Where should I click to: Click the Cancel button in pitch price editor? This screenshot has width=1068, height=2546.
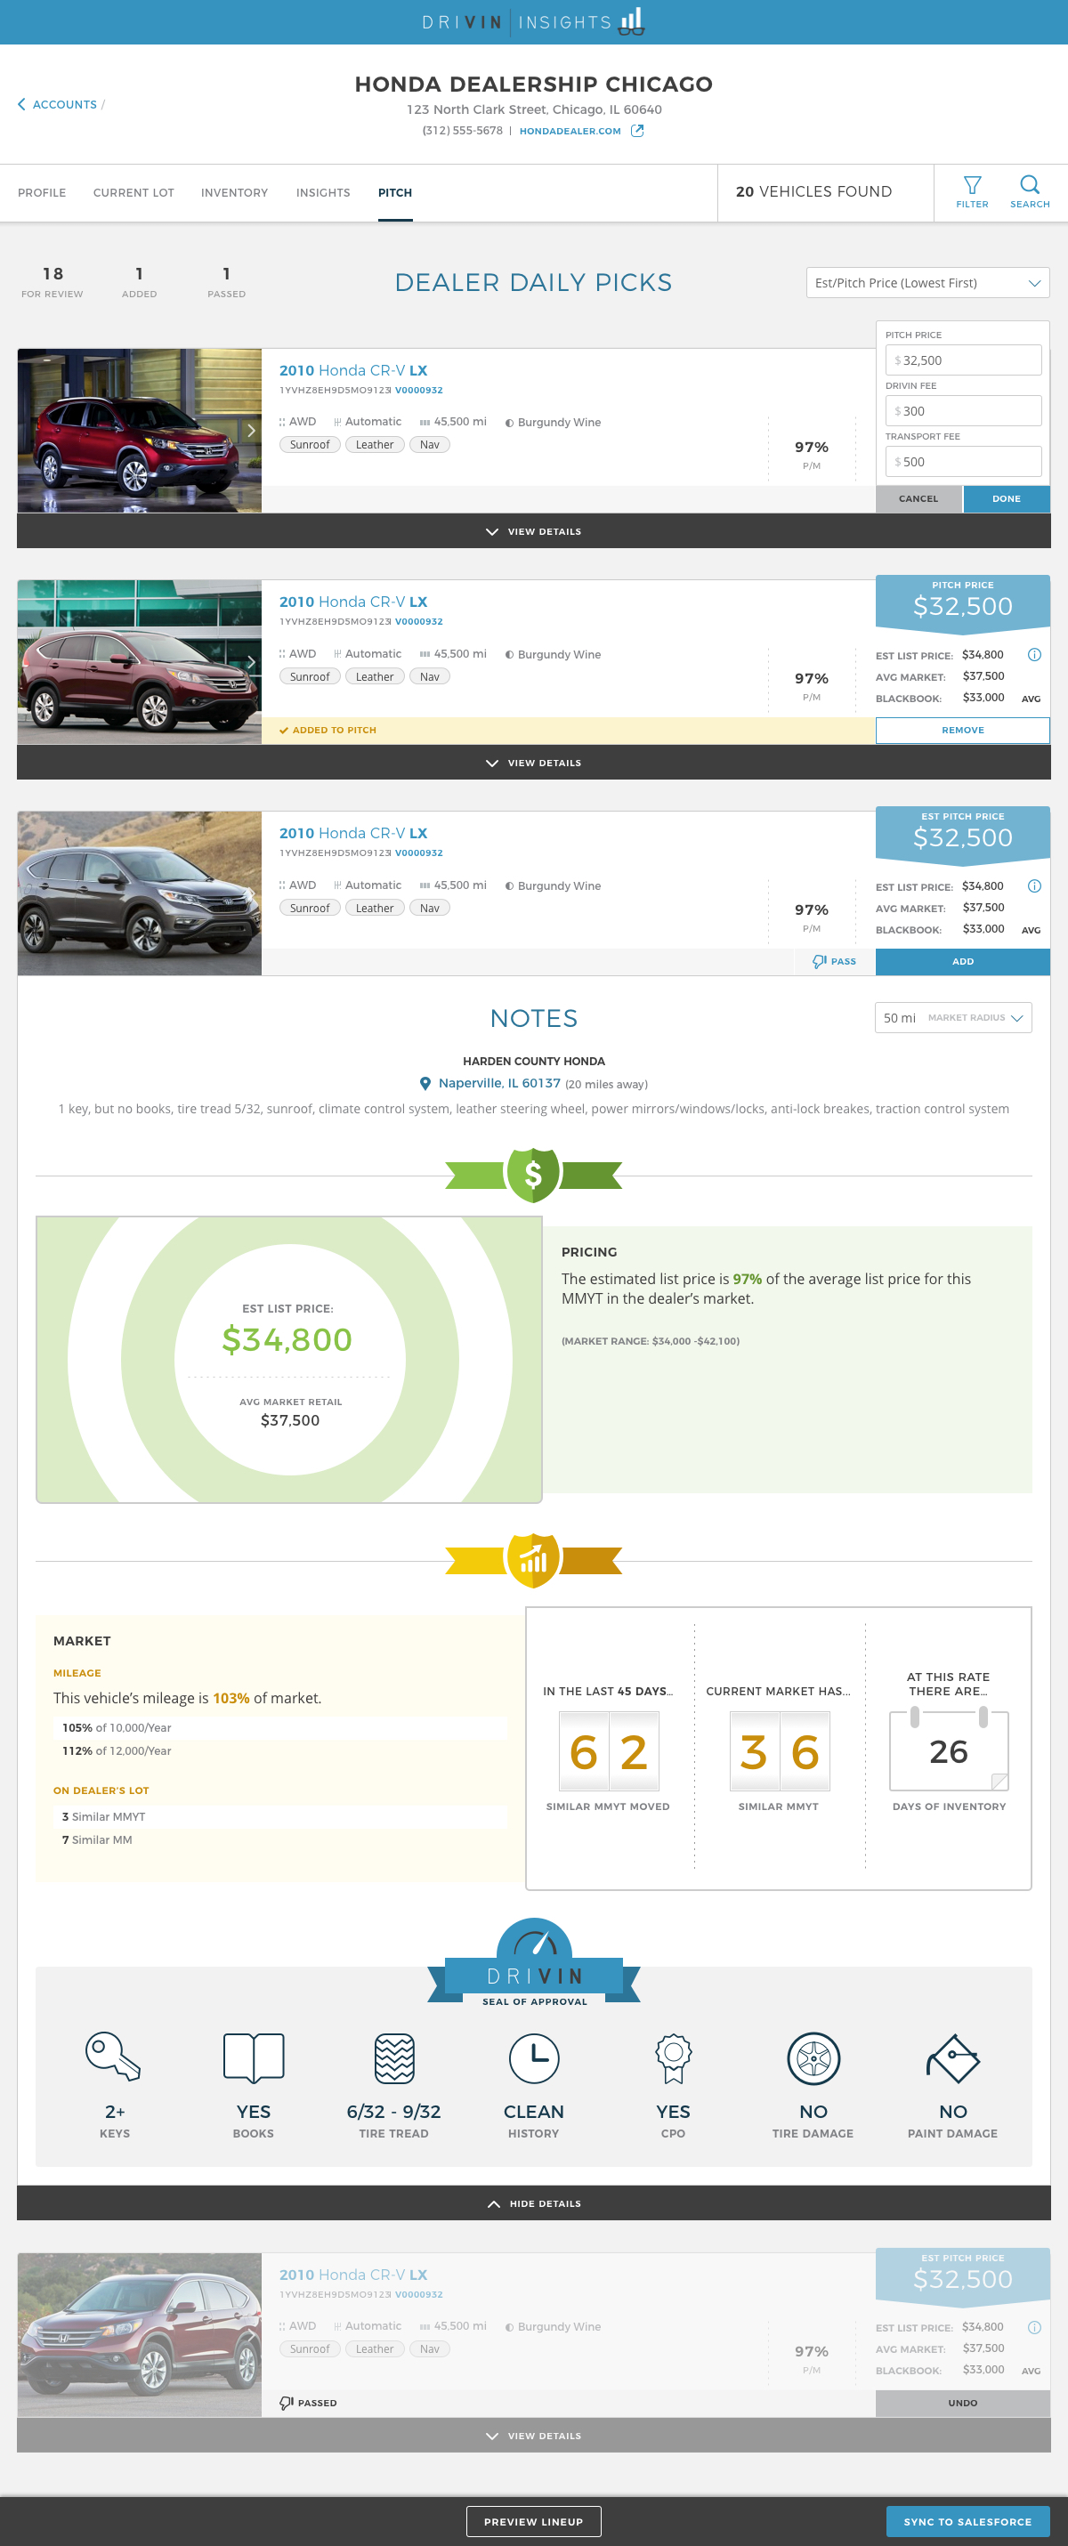(918, 499)
